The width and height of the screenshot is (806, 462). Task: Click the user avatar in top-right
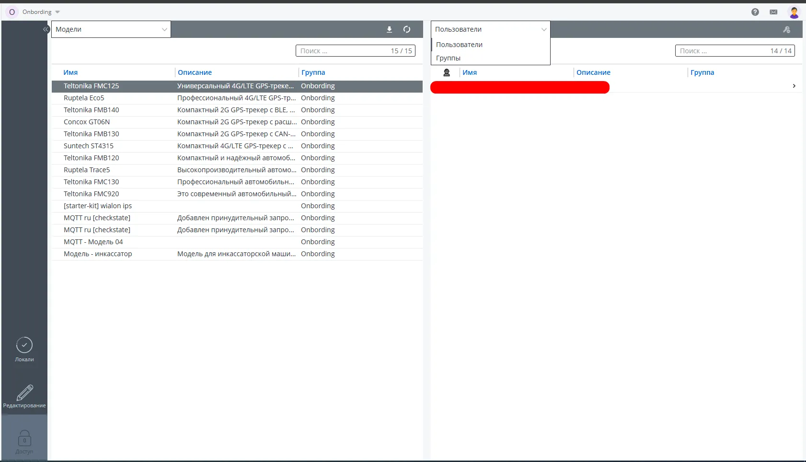point(794,12)
